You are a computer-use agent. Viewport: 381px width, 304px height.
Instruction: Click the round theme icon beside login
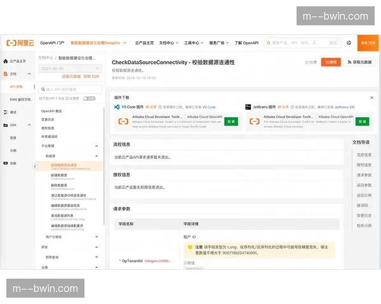coord(349,43)
